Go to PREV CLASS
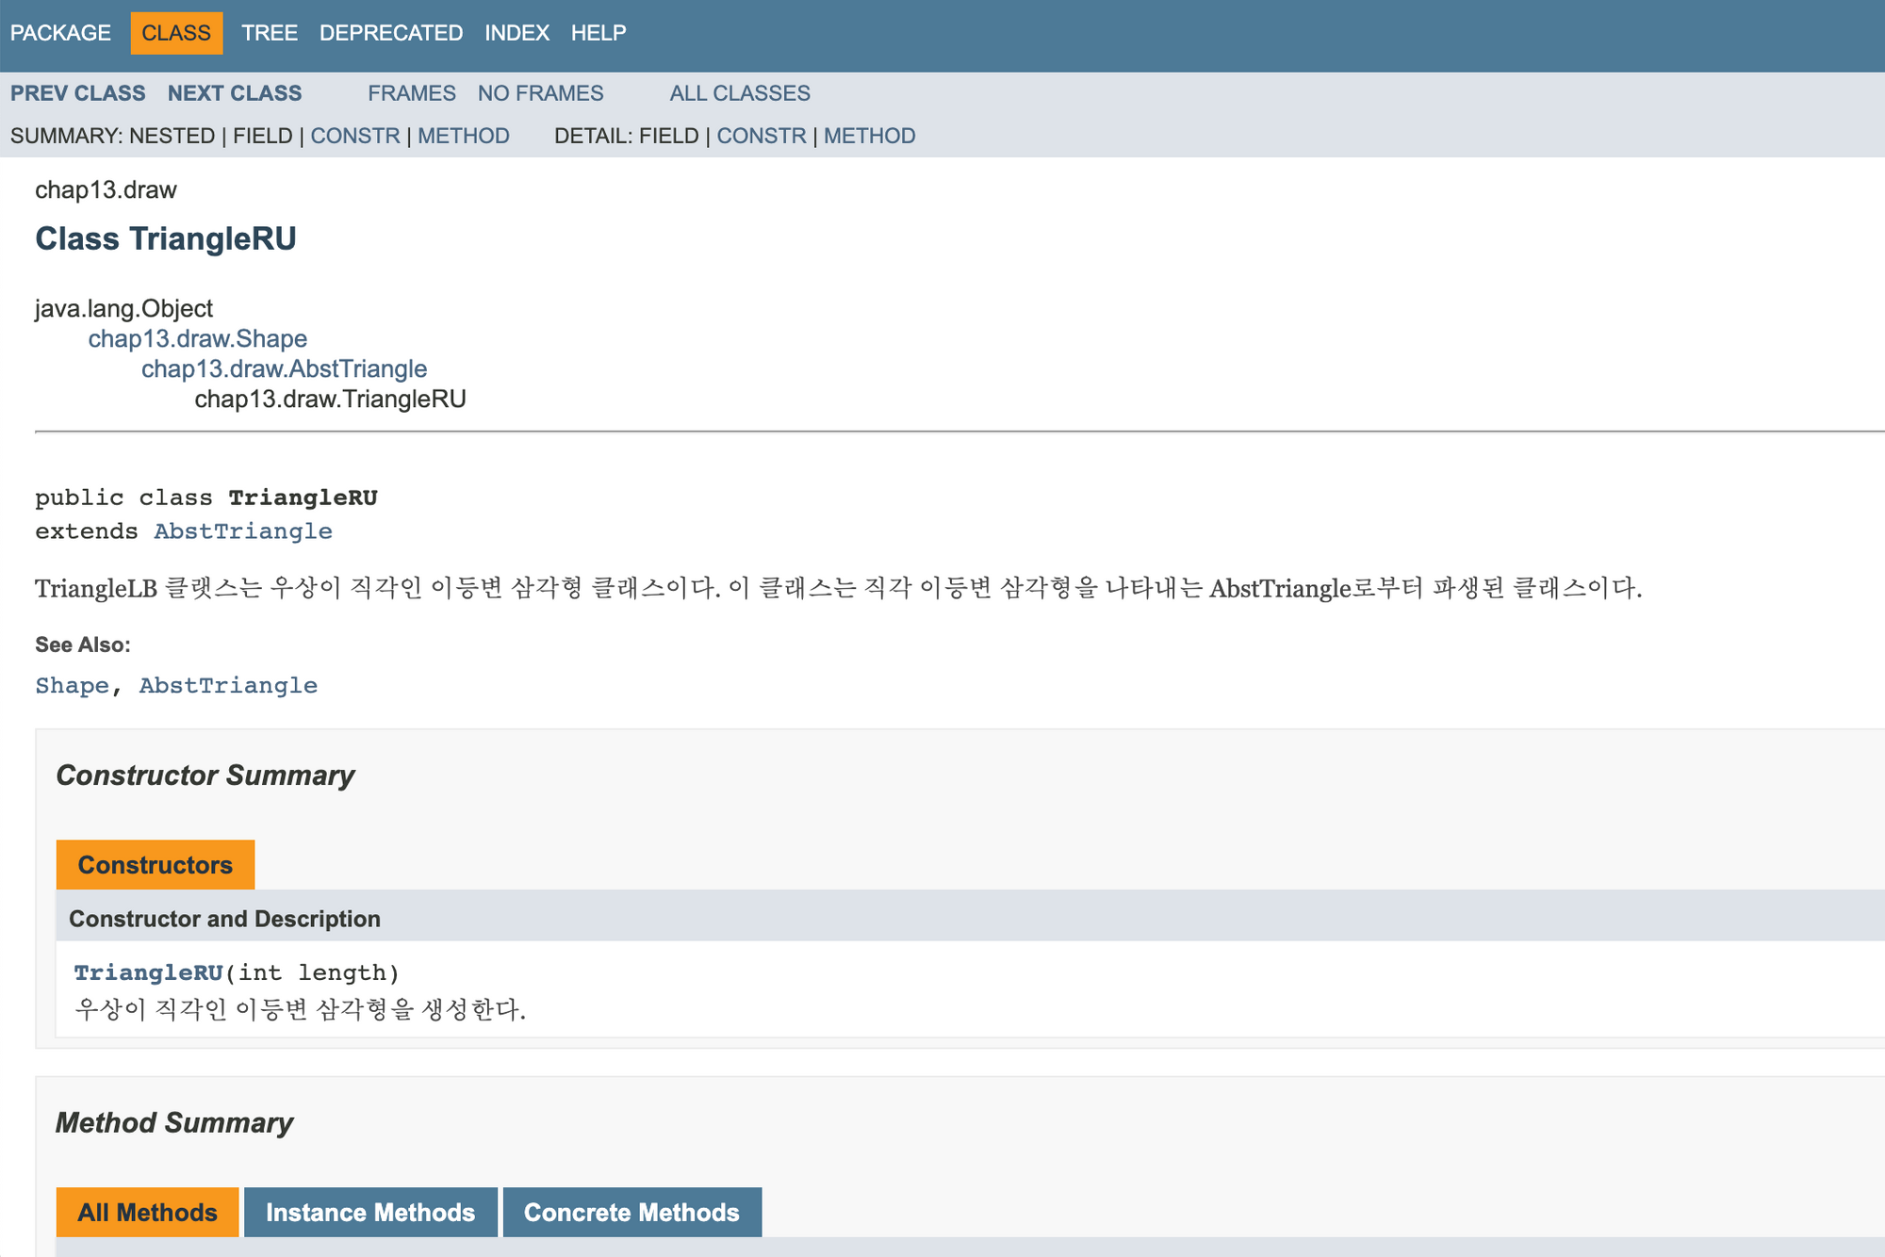The width and height of the screenshot is (1885, 1257). tap(78, 93)
